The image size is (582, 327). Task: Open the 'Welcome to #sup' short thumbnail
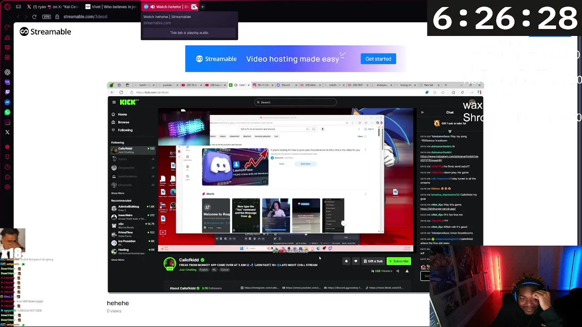[x=216, y=215]
